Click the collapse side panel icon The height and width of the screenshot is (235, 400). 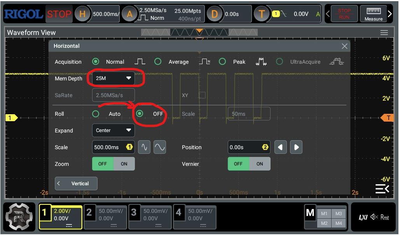(x=382, y=189)
